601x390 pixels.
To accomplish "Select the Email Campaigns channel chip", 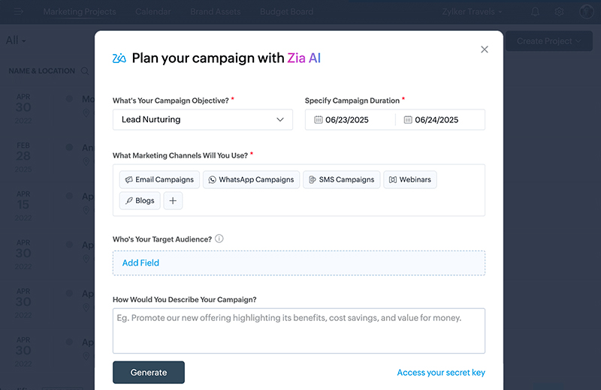I will (x=159, y=180).
